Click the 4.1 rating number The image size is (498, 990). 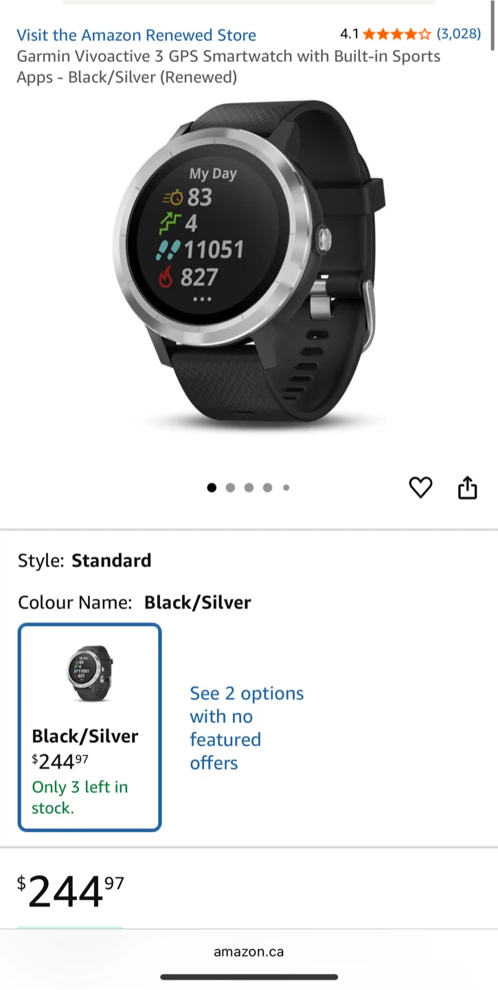(350, 34)
